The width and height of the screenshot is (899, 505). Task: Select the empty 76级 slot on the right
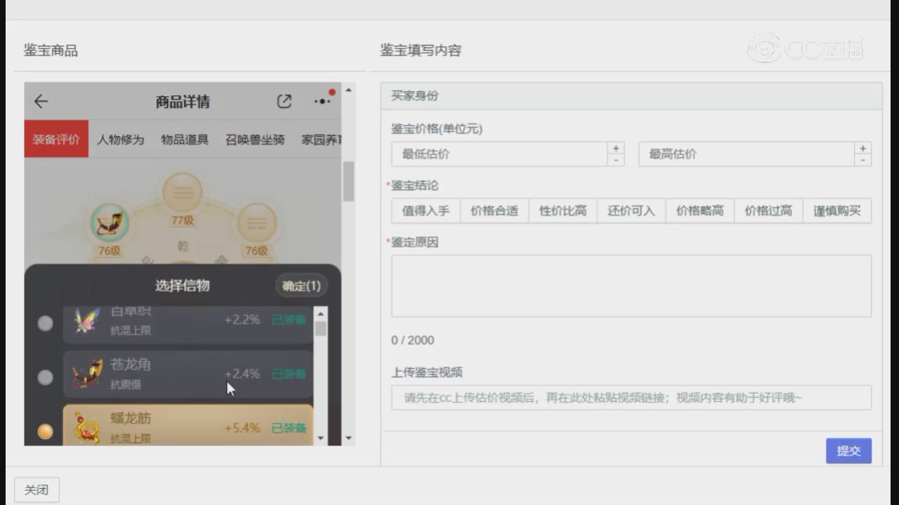(x=256, y=223)
